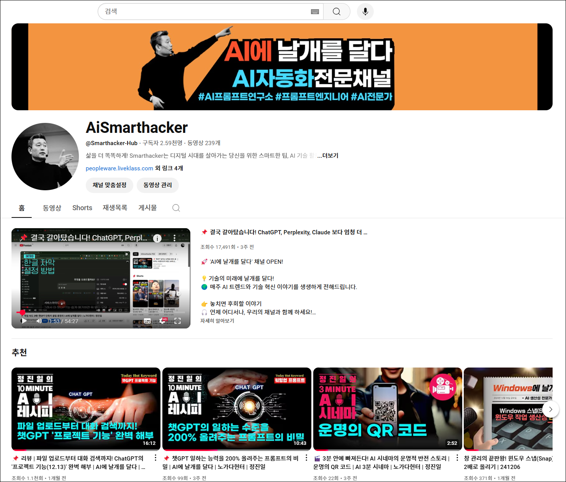This screenshot has height=482, width=566.
Task: Open the Windows 스냅 video thumbnail
Action: 508,409
